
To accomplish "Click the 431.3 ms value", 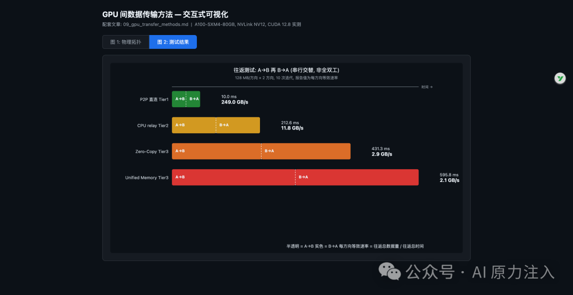I will [x=381, y=149].
